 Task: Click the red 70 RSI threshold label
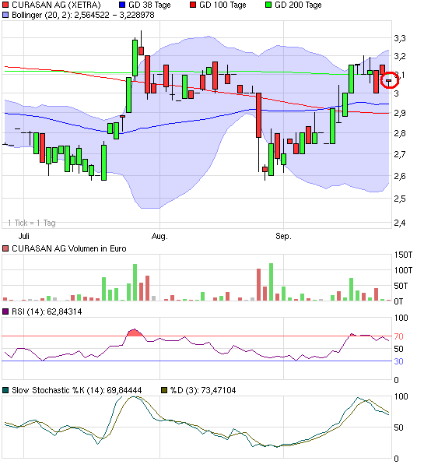[x=398, y=336]
